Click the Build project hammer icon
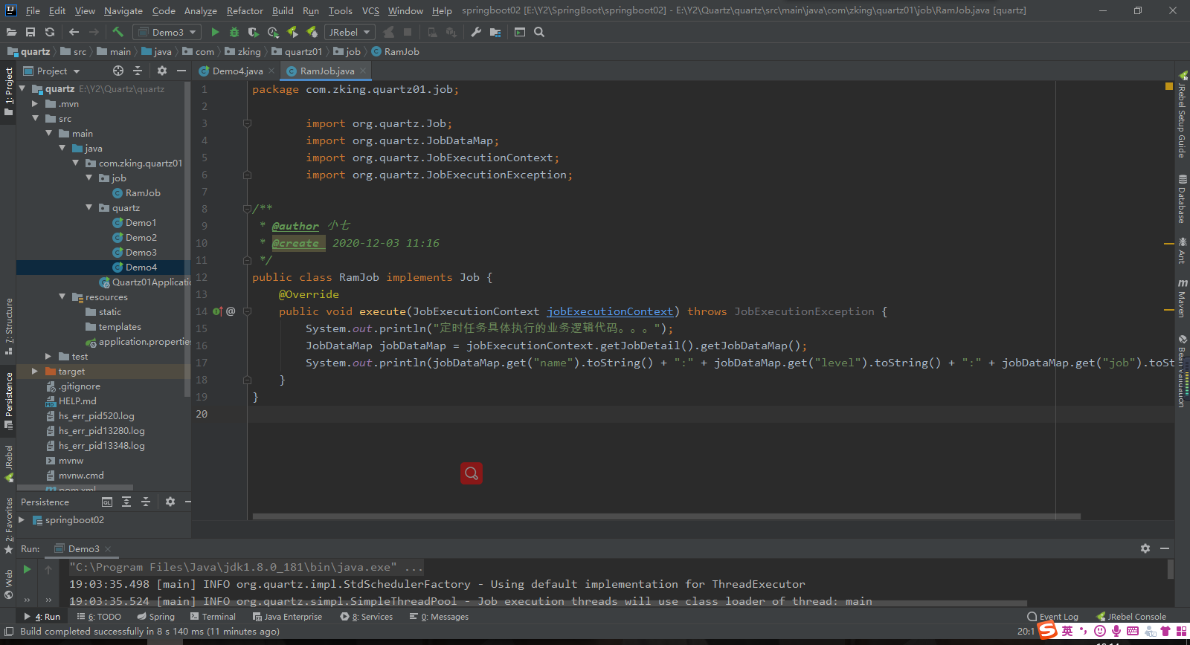 coord(118,32)
